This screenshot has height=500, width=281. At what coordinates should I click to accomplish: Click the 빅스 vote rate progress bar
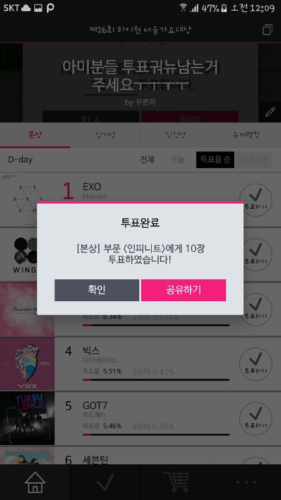155,380
